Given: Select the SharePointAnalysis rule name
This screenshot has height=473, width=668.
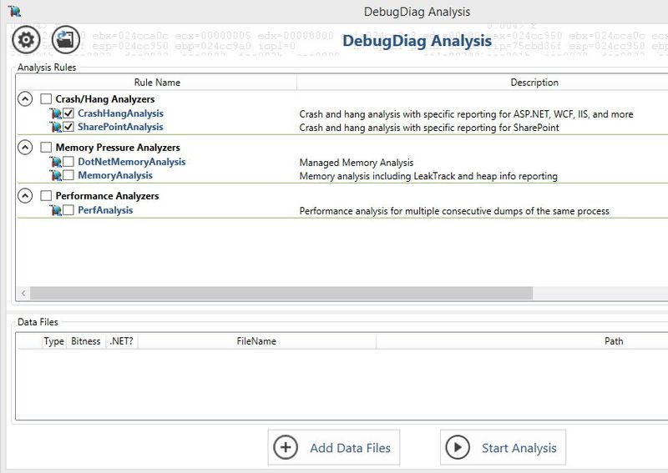Looking at the screenshot, I should [x=120, y=127].
